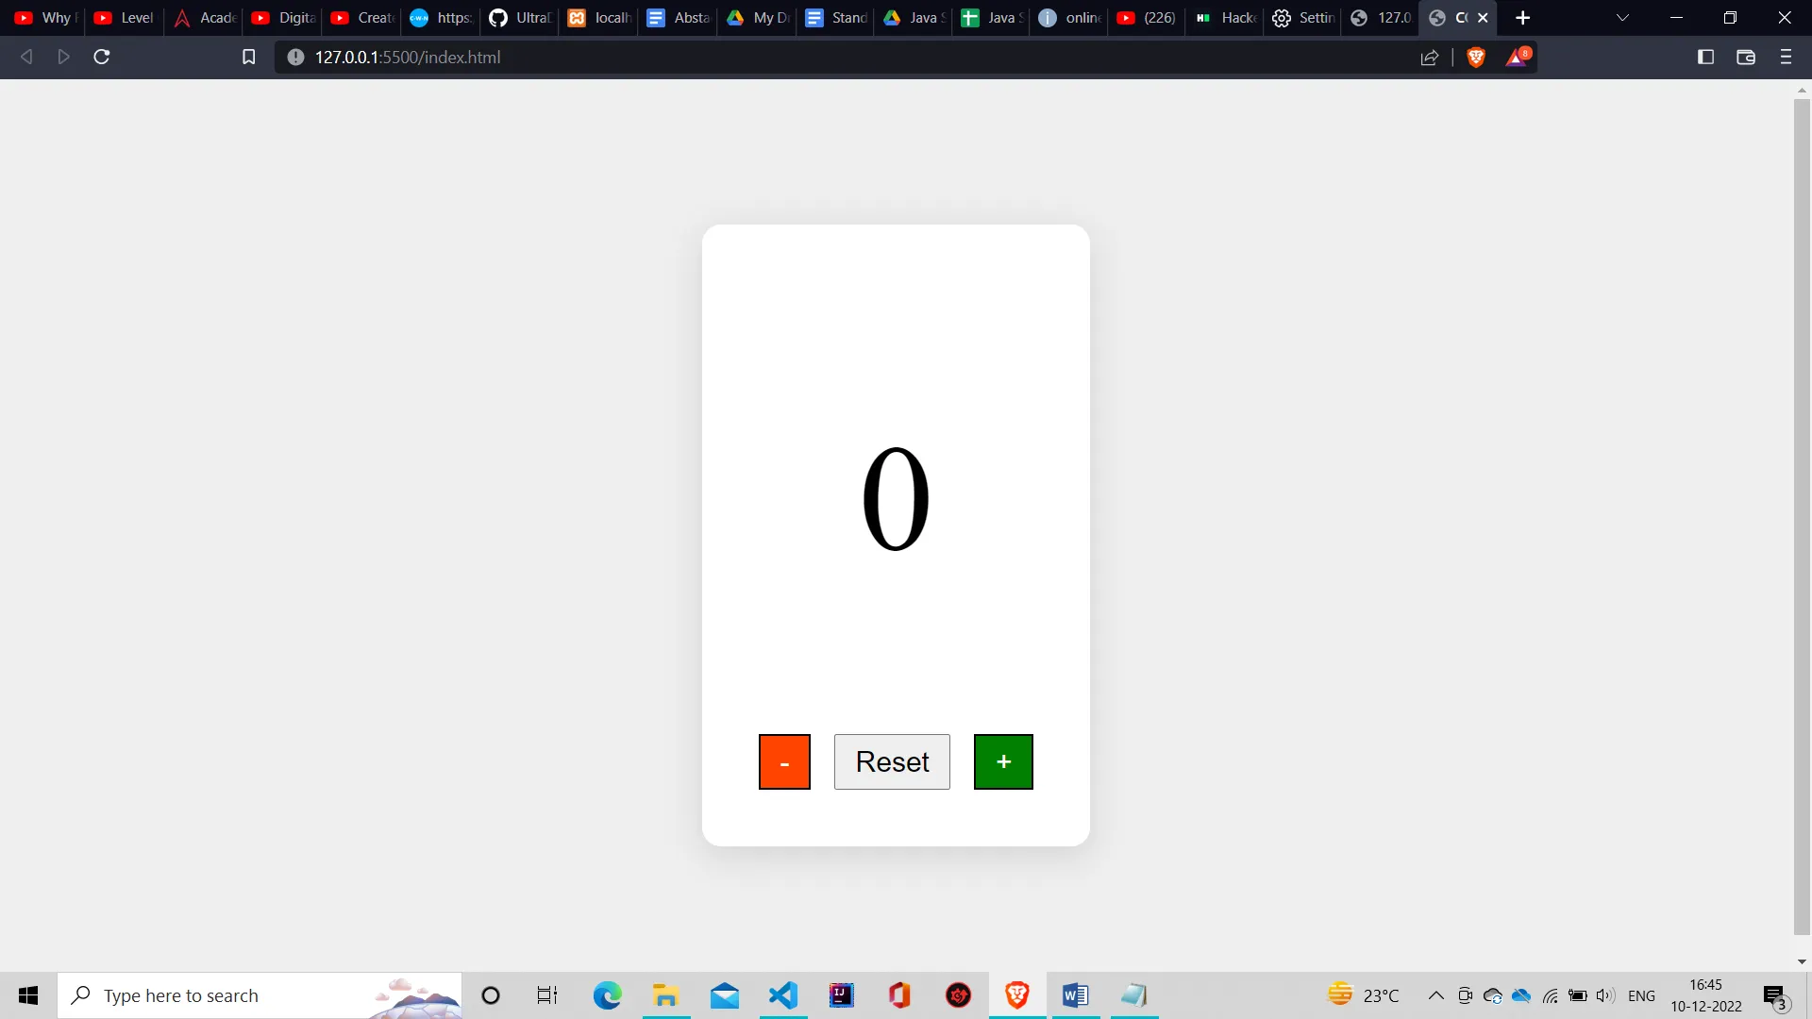Switch to the HackerRank tab
The height and width of the screenshot is (1019, 1812).
pyautogui.click(x=1224, y=18)
